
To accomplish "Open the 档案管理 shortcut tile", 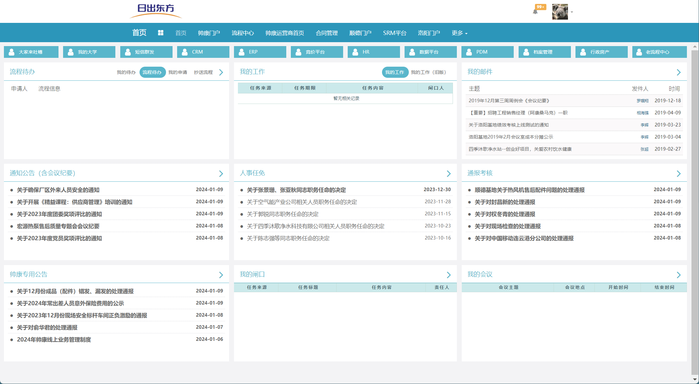I will point(544,52).
